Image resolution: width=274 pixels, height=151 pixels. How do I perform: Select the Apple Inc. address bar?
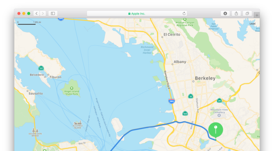pos(137,13)
